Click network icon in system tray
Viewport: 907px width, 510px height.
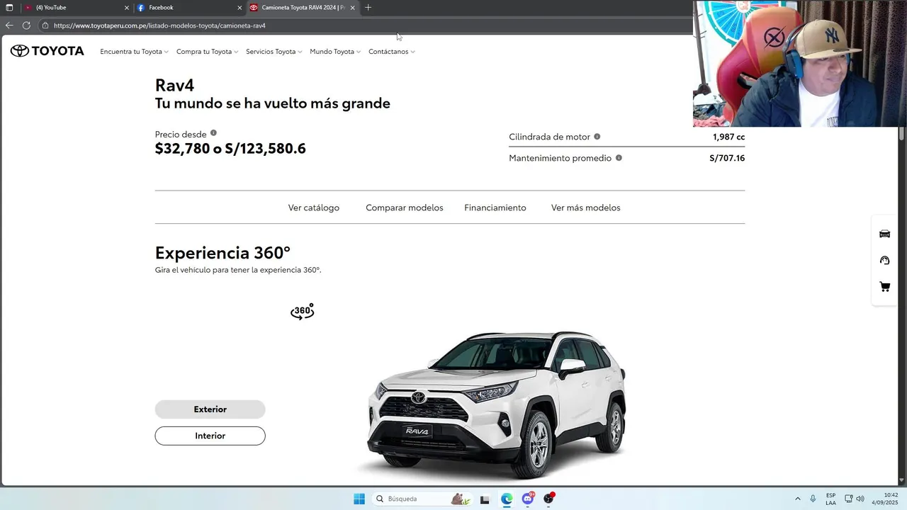tap(848, 499)
